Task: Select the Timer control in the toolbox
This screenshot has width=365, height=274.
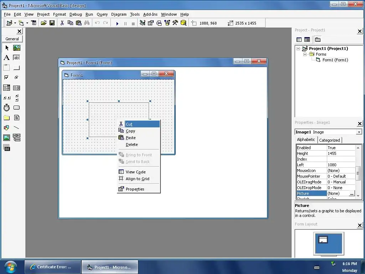Action: [x=7, y=108]
